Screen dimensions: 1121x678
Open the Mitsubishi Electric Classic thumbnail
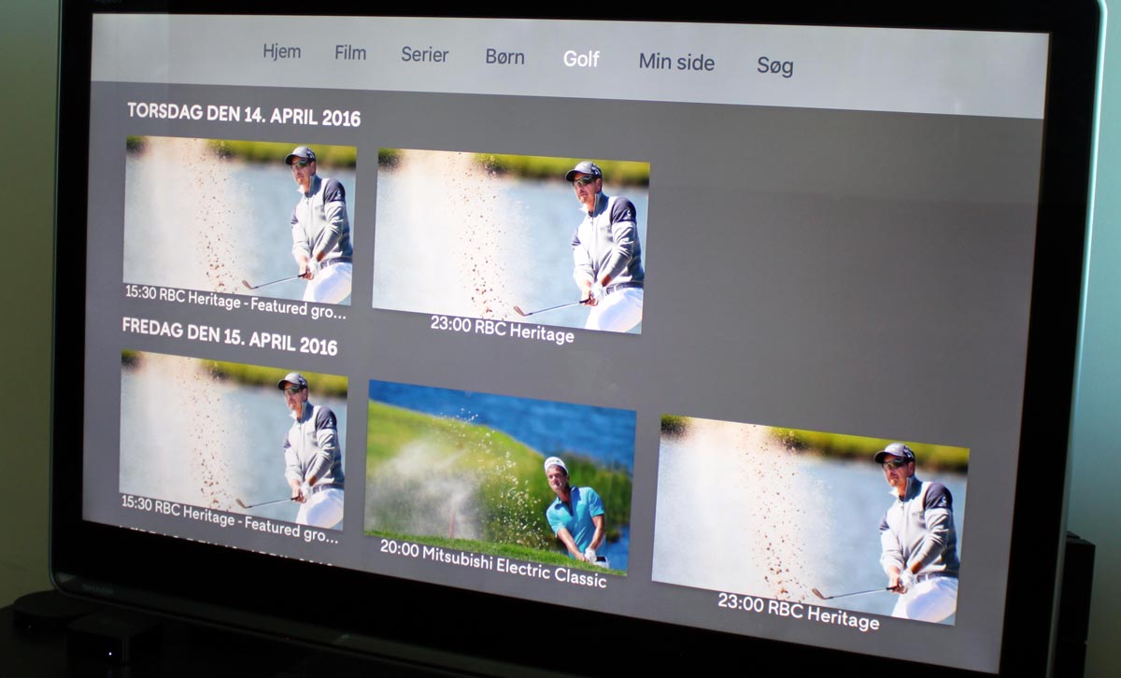click(x=500, y=475)
